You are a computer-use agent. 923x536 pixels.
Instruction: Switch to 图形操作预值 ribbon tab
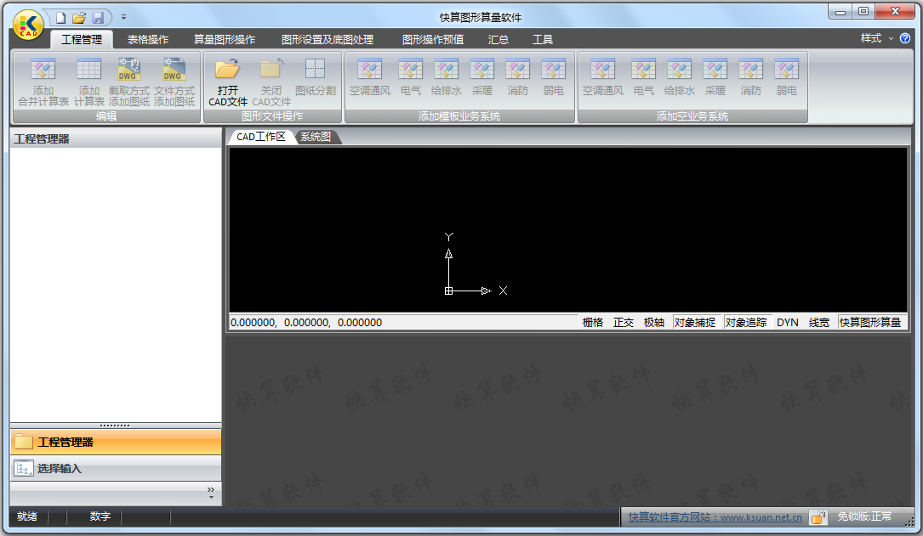(433, 39)
